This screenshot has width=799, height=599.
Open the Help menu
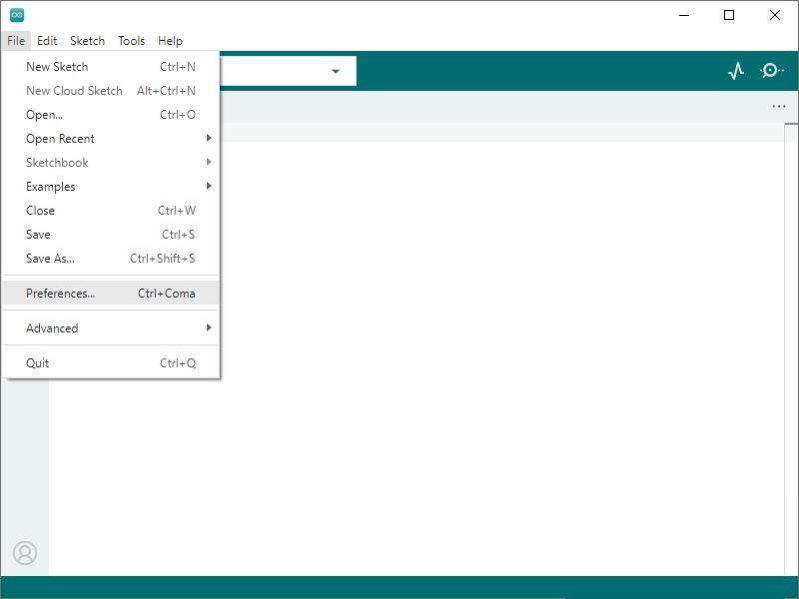click(170, 41)
